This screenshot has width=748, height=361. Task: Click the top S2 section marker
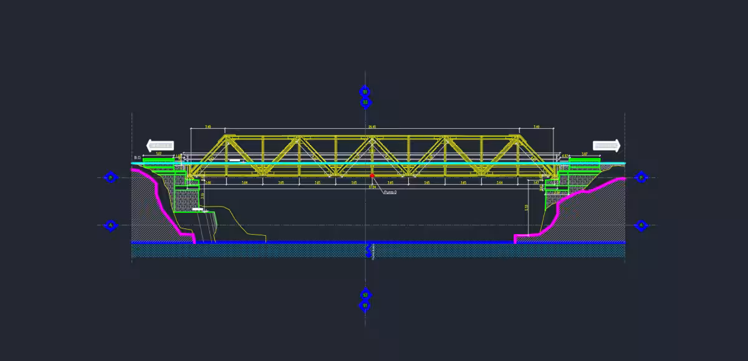(x=365, y=101)
